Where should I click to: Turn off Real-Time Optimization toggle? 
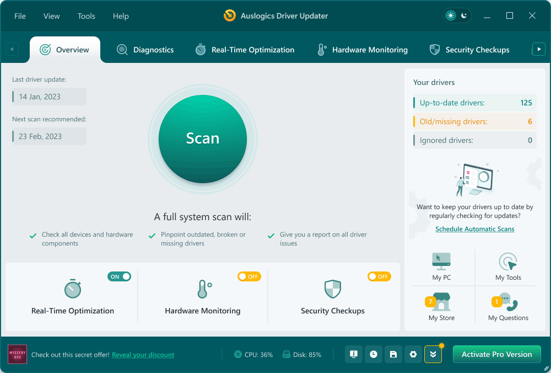[120, 276]
